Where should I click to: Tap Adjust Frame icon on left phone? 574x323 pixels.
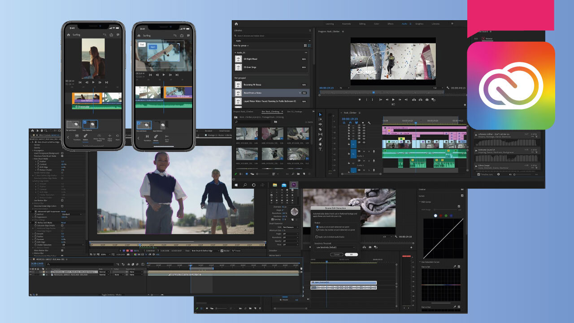[x=110, y=137]
